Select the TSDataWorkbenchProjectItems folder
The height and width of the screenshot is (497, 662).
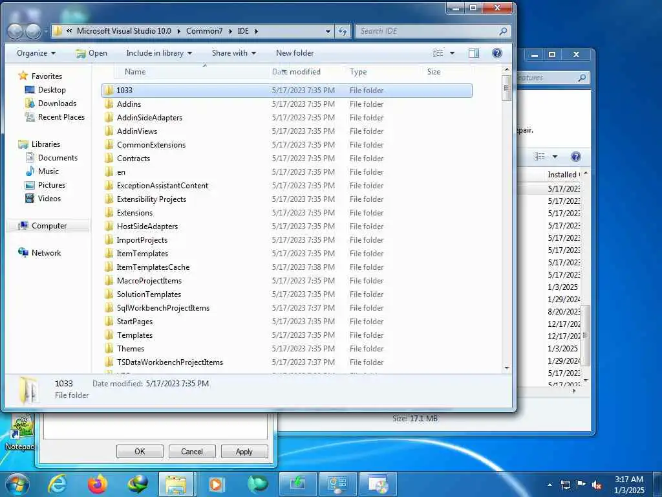[286, 362]
